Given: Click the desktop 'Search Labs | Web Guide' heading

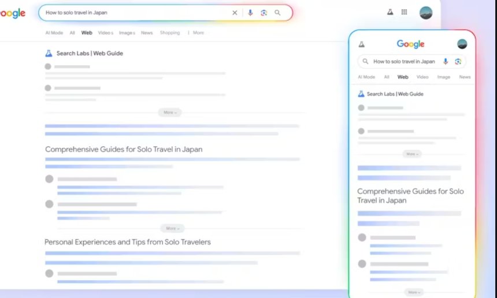Looking at the screenshot, I should pos(90,53).
